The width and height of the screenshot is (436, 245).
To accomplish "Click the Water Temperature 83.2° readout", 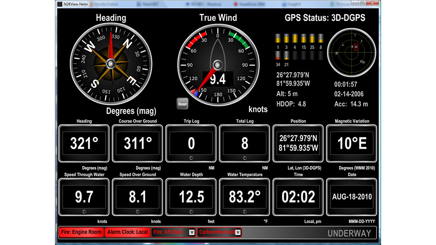I will point(245,197).
